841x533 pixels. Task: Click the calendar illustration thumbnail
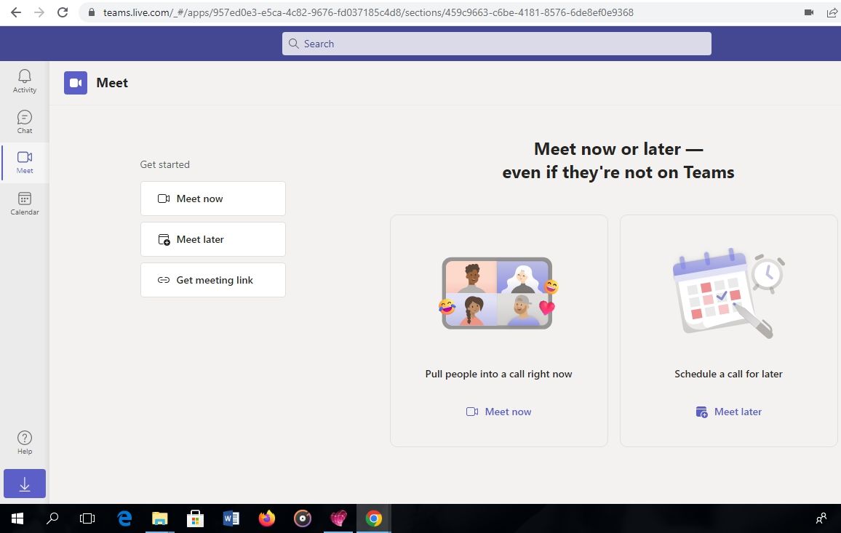728,293
